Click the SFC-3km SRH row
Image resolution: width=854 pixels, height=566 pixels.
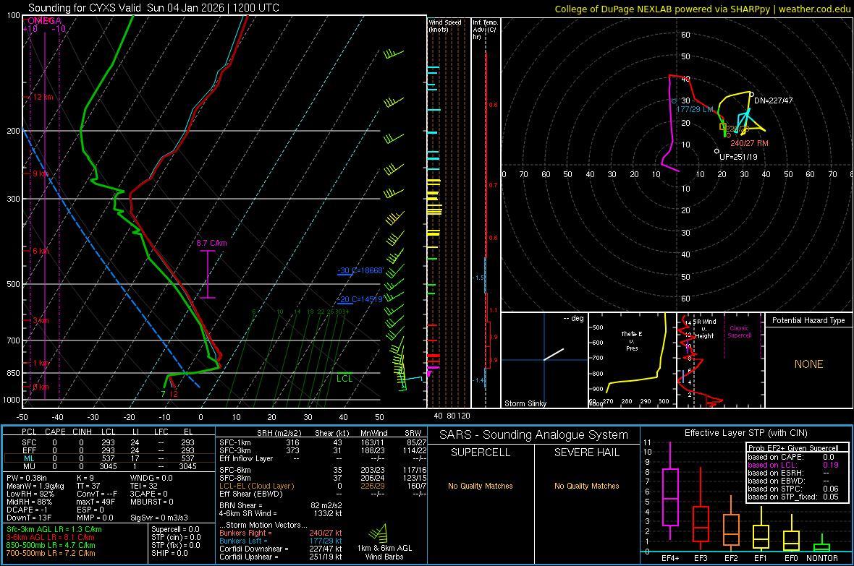point(323,450)
